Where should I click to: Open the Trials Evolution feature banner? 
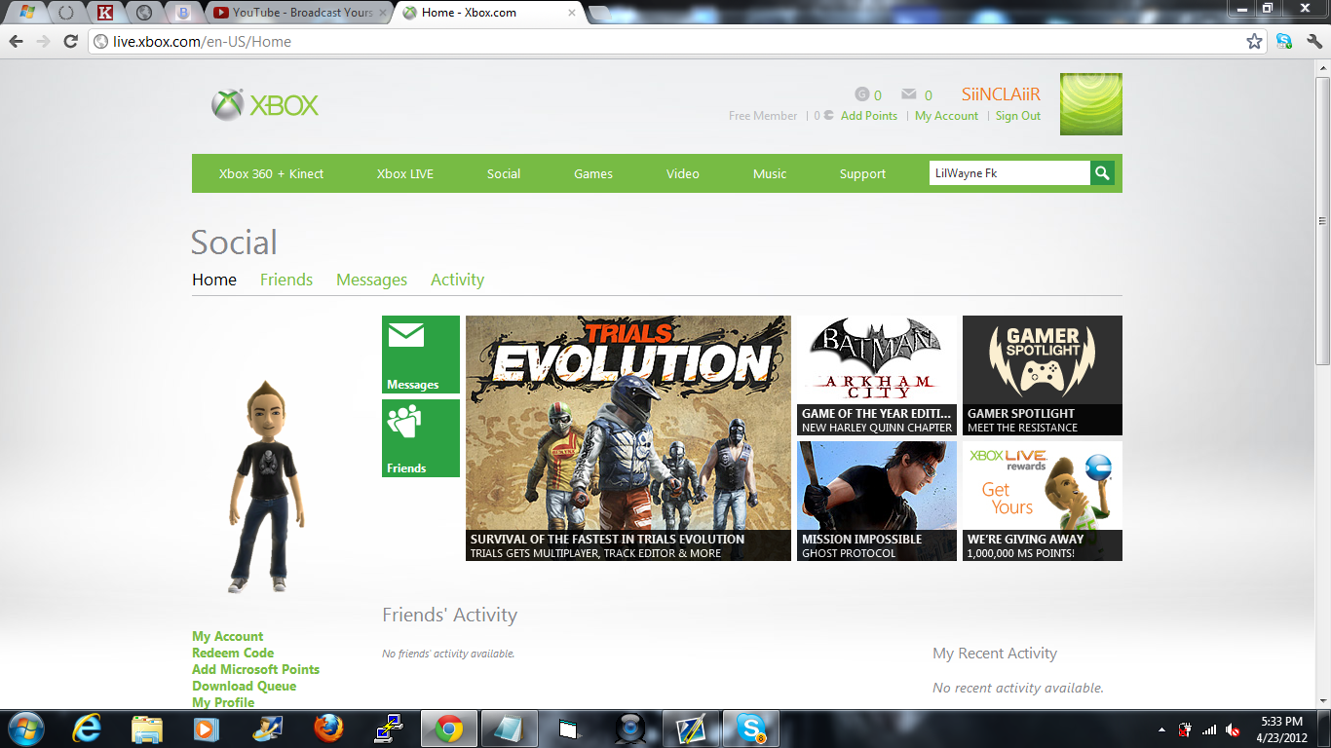(628, 438)
